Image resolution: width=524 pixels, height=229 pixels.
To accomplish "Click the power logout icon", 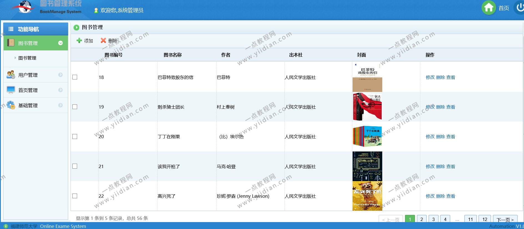I will coord(519,8).
